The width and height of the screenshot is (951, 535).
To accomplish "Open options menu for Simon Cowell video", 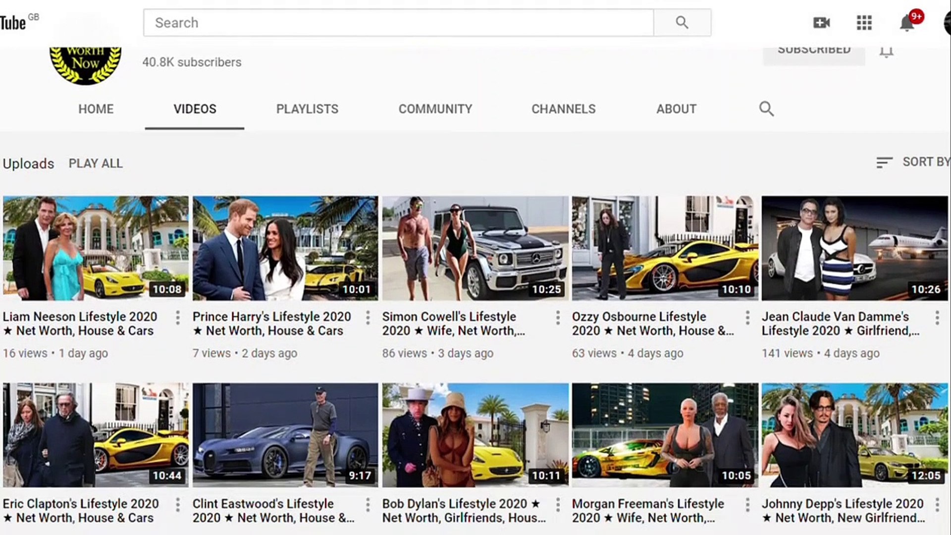I will [558, 318].
